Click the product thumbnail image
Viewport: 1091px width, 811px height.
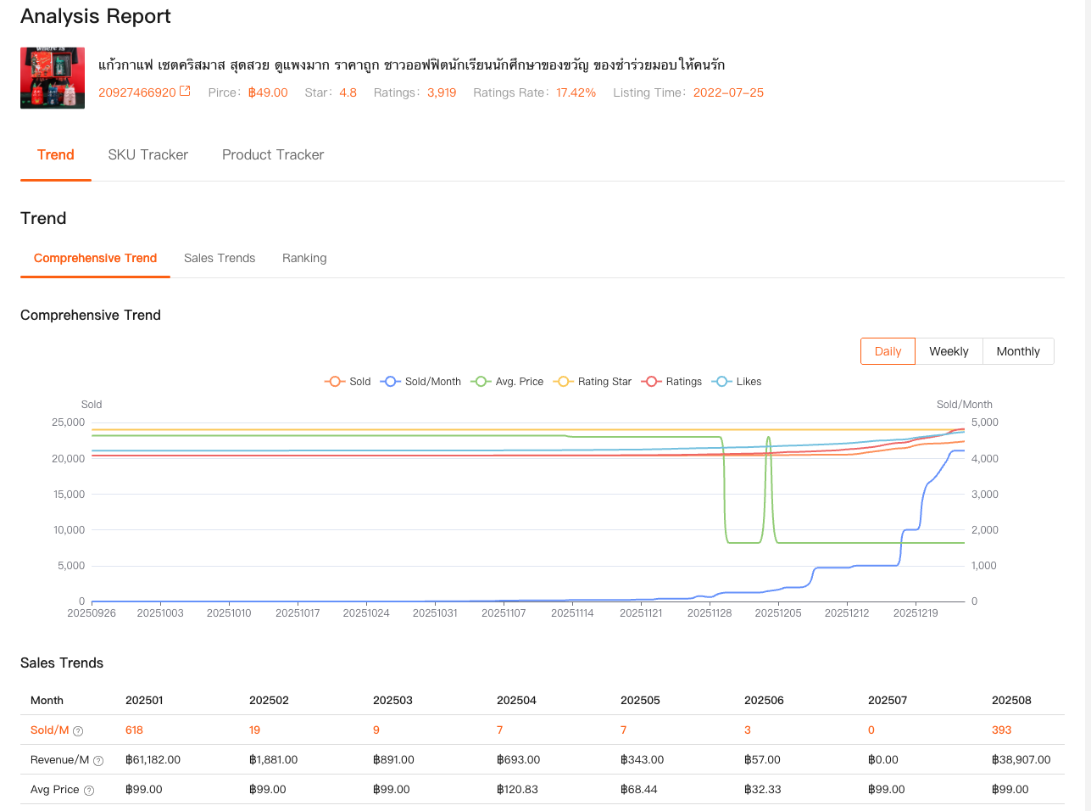point(53,78)
